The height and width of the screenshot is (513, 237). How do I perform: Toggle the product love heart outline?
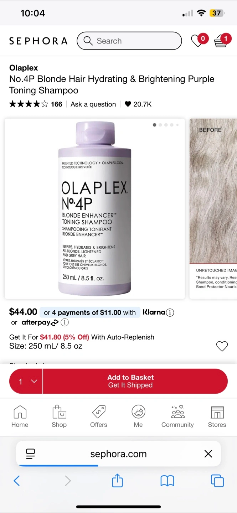pos(222,346)
